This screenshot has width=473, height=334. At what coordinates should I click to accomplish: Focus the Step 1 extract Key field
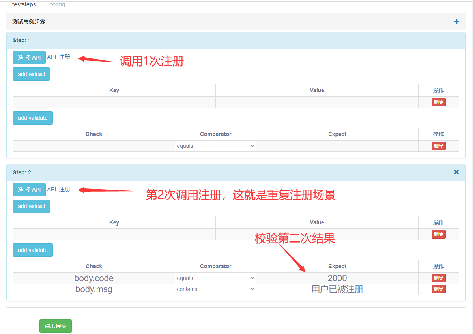point(114,102)
